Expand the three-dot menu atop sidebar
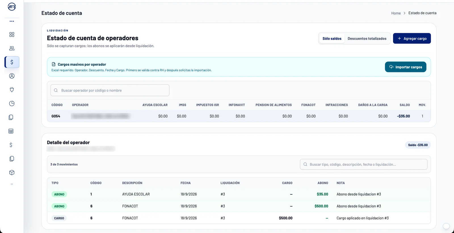This screenshot has height=233, width=454. [x=12, y=21]
